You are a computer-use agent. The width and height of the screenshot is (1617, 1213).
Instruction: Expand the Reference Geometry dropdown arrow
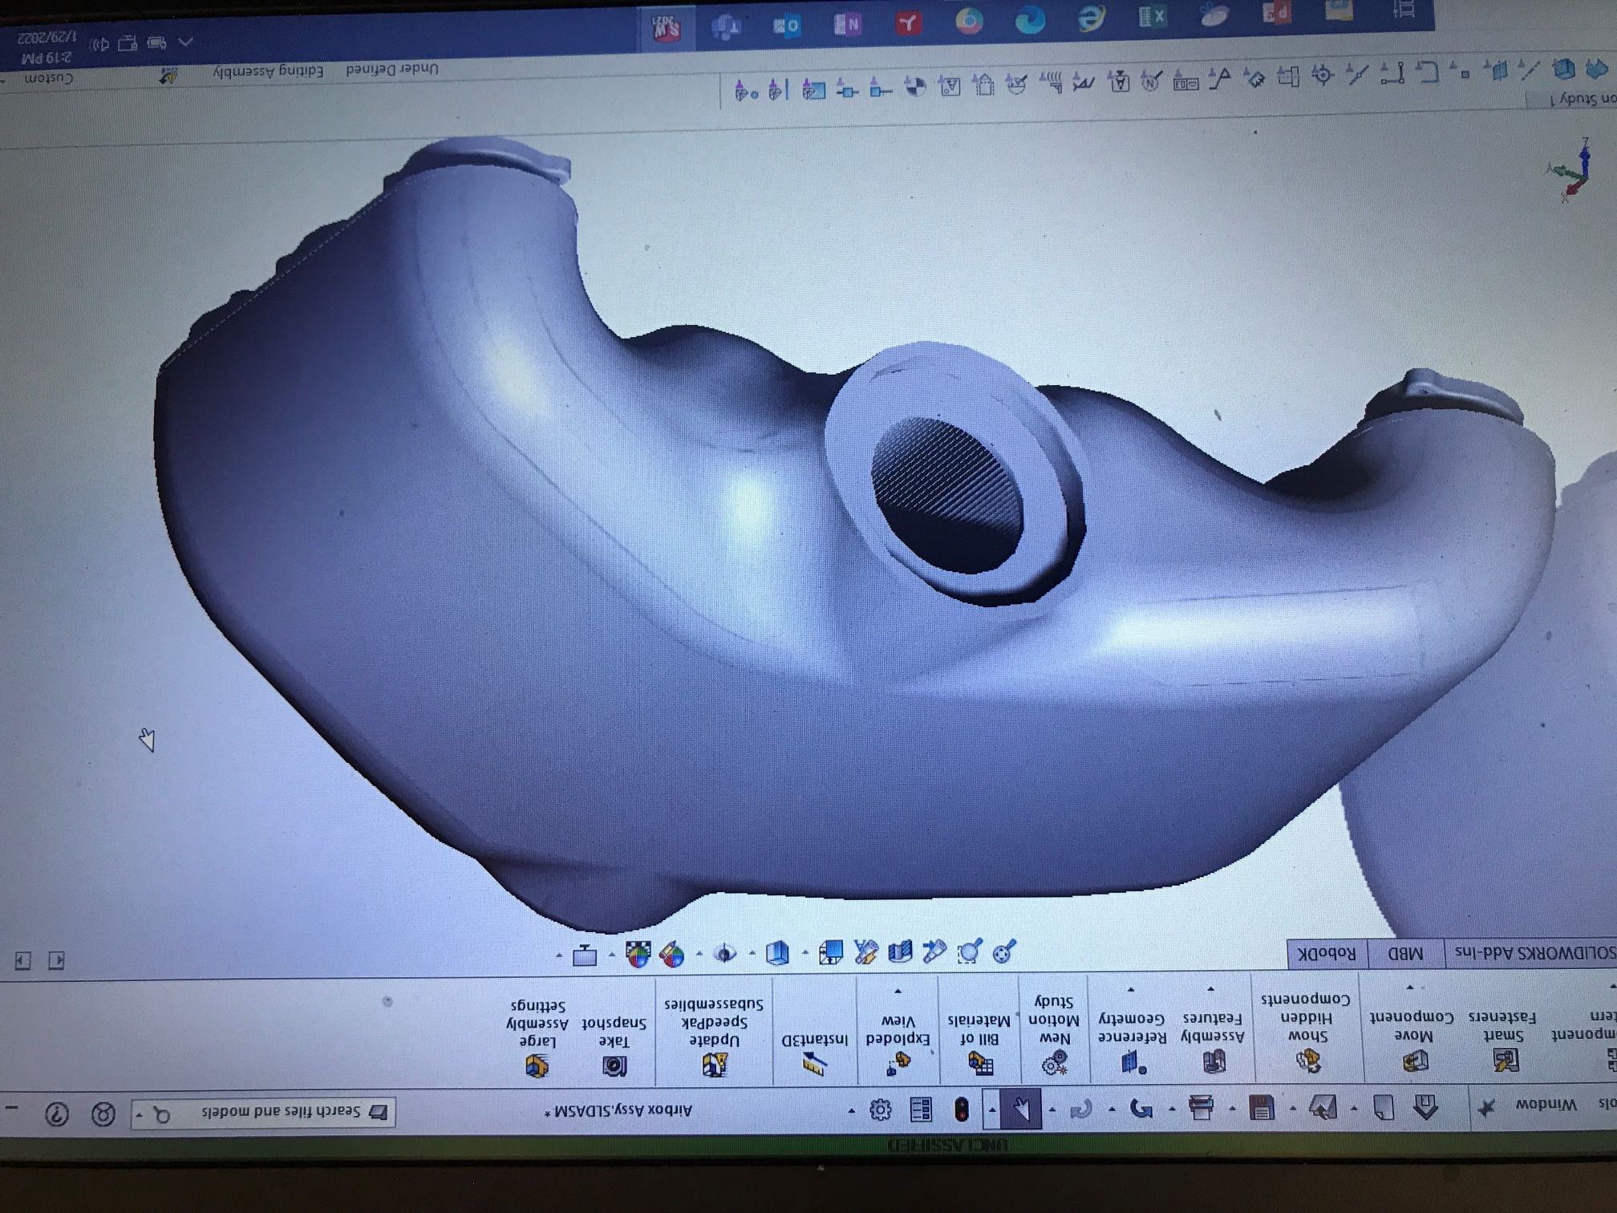click(x=1130, y=990)
